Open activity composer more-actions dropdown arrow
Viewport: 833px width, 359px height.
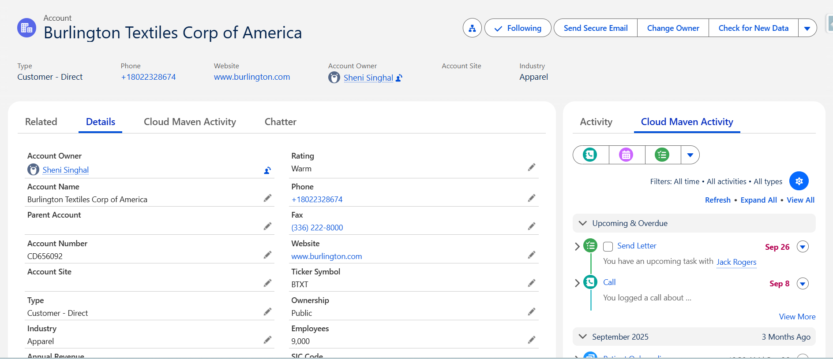pyautogui.click(x=690, y=155)
